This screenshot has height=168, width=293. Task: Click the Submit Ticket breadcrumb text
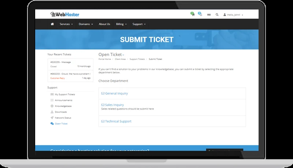coord(155,59)
